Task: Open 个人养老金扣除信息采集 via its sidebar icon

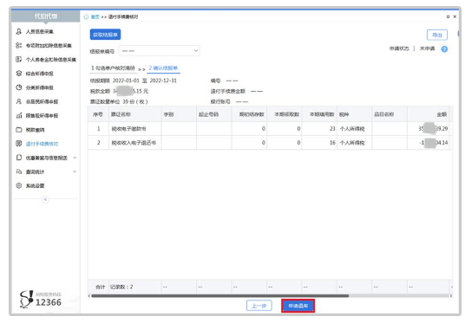Action: click(19, 59)
